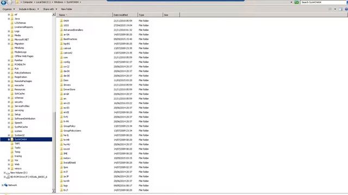
Task: Click Windows in the address breadcrumb
Action: click(x=59, y=2)
